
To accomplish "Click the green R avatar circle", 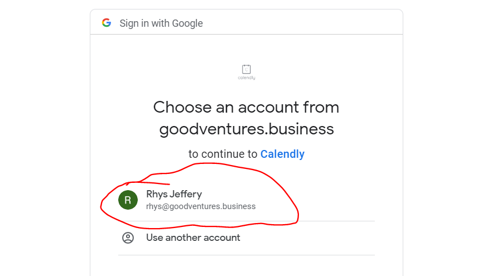I will point(128,200).
